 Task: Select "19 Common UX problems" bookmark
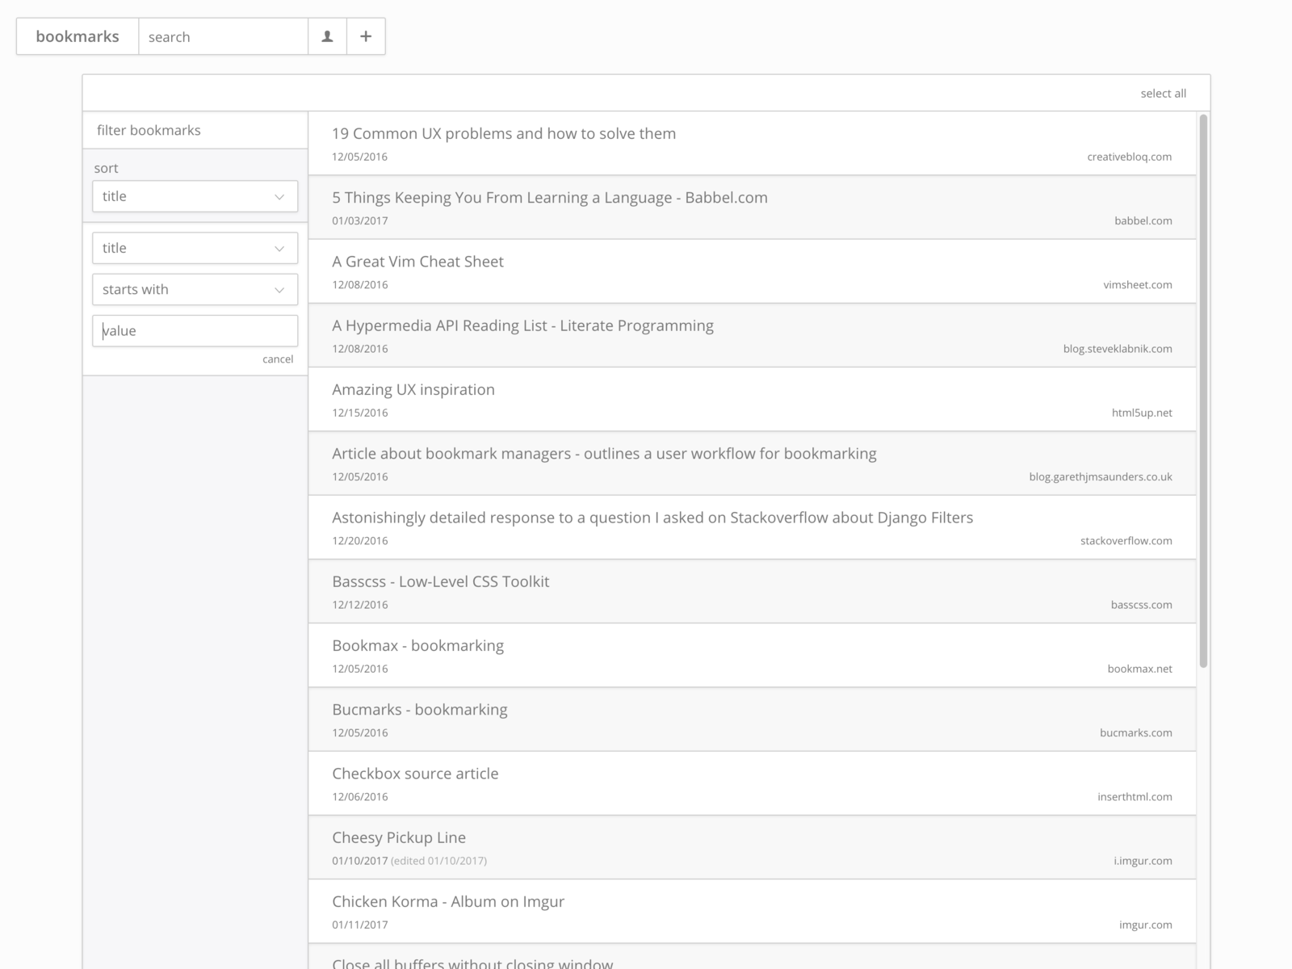point(504,134)
